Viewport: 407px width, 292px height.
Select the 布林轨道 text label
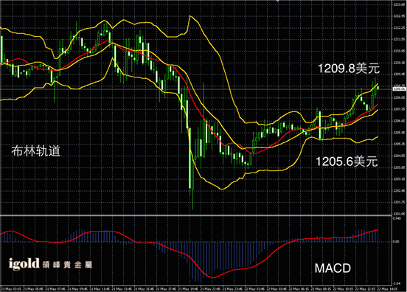36,151
